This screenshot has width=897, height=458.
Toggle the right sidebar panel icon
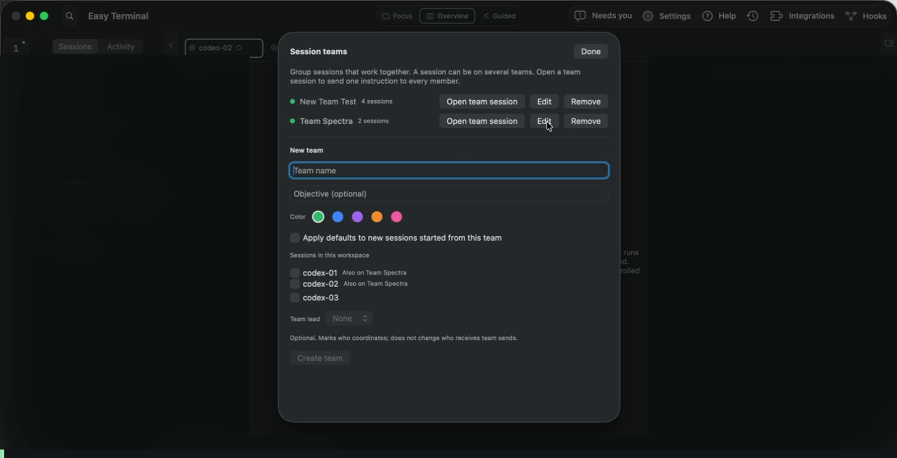[x=889, y=43]
